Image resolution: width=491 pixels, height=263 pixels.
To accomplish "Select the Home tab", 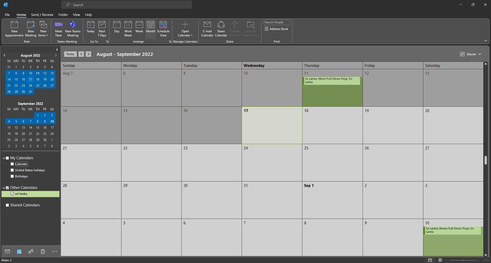I will point(22,15).
